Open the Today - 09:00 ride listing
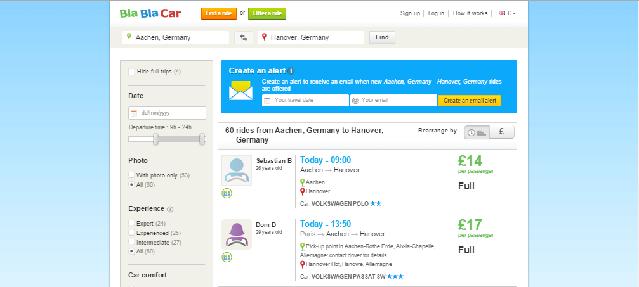Image resolution: width=639 pixels, height=287 pixels. (325, 160)
